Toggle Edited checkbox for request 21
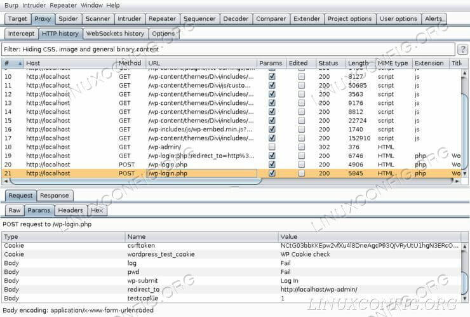Viewport: 470px width, 317px height. (x=302, y=173)
